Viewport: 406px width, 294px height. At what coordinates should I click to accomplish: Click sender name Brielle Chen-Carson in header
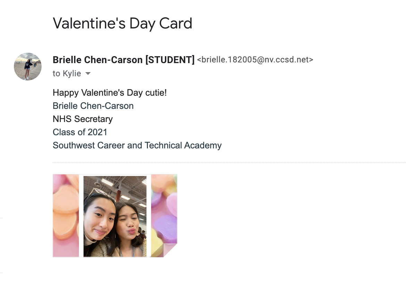tap(98, 60)
